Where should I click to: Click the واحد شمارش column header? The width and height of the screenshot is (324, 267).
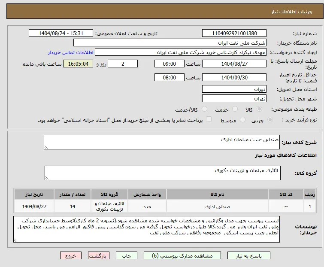coord(147,194)
